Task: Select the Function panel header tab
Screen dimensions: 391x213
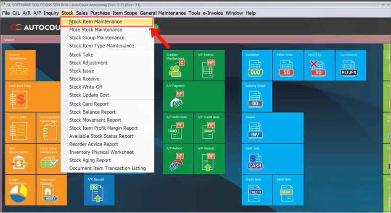Action: coord(9,40)
